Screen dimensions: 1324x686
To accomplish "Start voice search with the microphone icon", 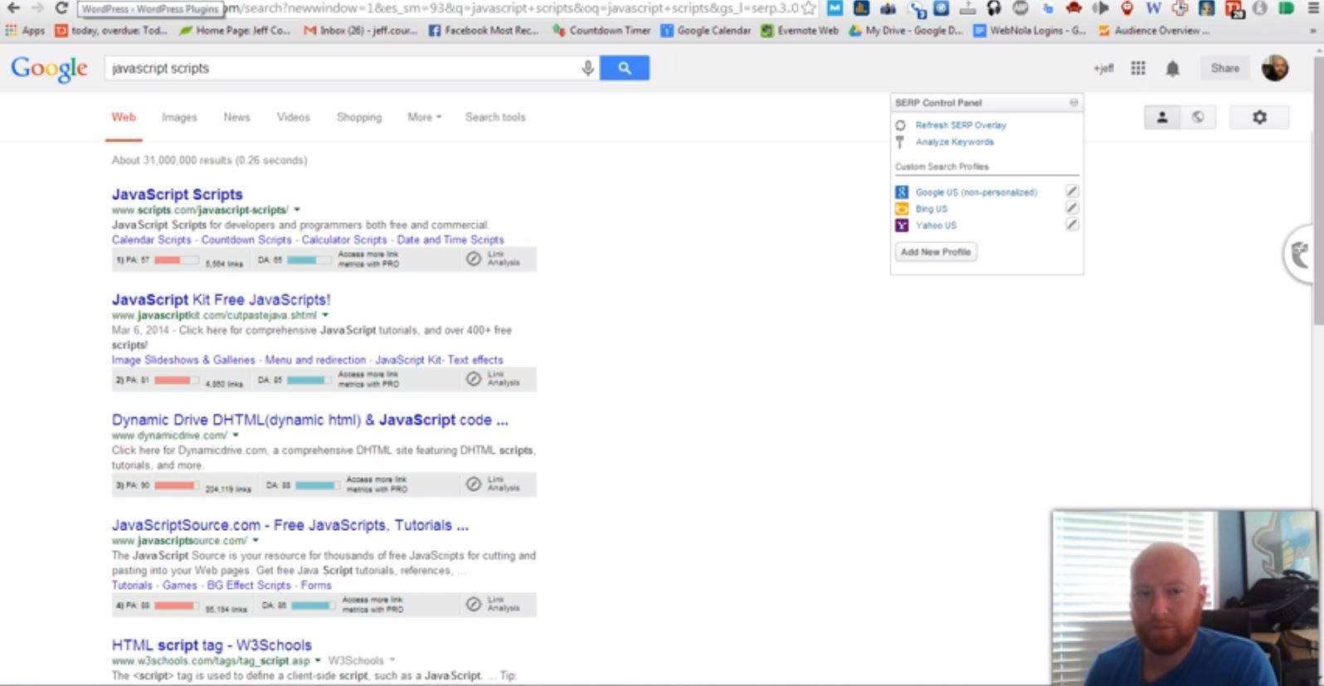I will pyautogui.click(x=587, y=68).
